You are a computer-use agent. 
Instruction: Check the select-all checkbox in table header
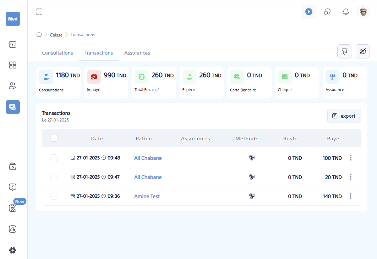(x=54, y=138)
